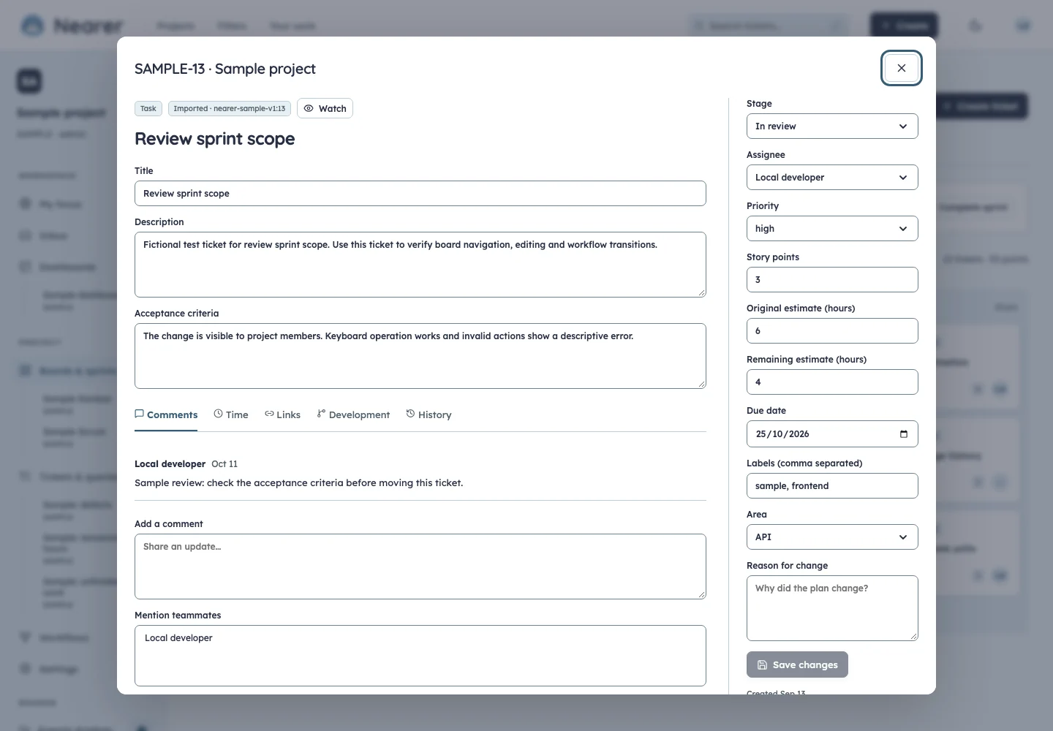The width and height of the screenshot is (1053, 731).
Task: Click the Add a comment box
Action: 420,567
